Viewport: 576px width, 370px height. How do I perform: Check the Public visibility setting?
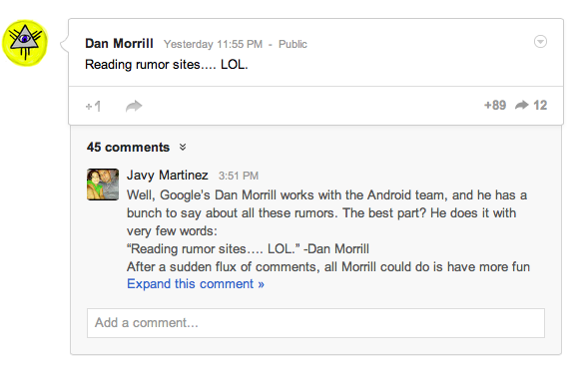coord(292,44)
